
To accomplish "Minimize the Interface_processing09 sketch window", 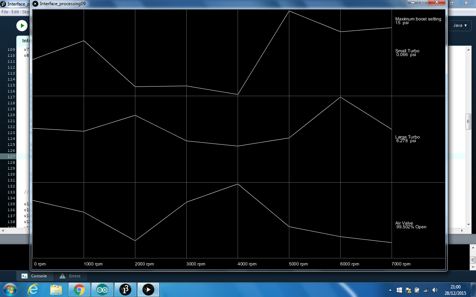I will point(413,3).
